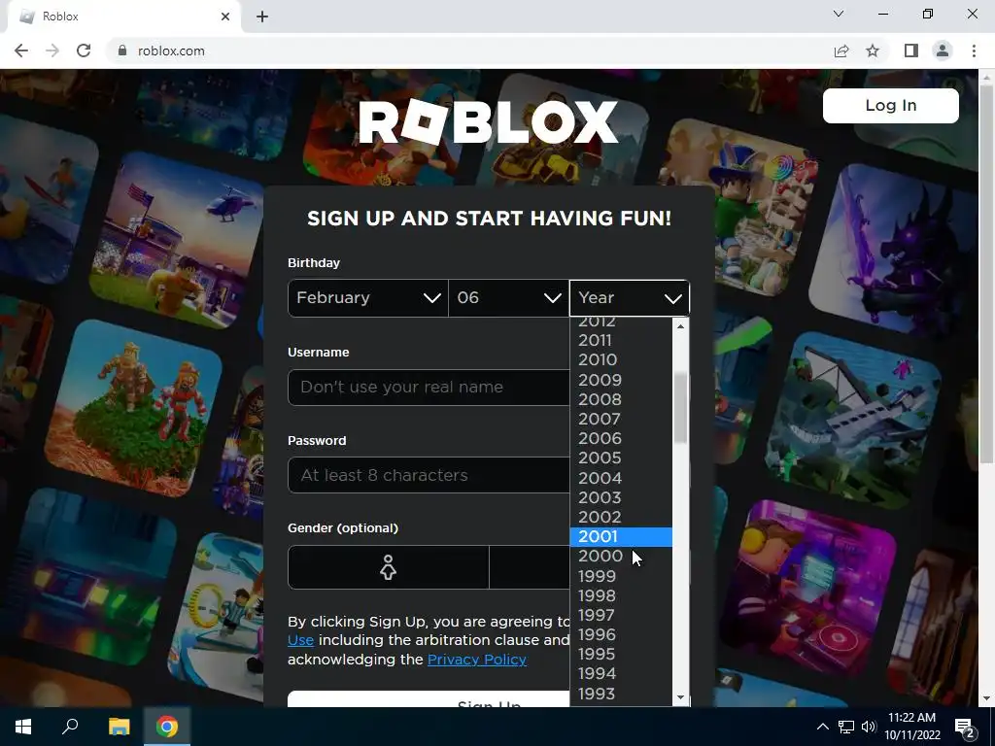The height and width of the screenshot is (746, 995).
Task: Open the Chrome profile menu
Action: [x=943, y=51]
